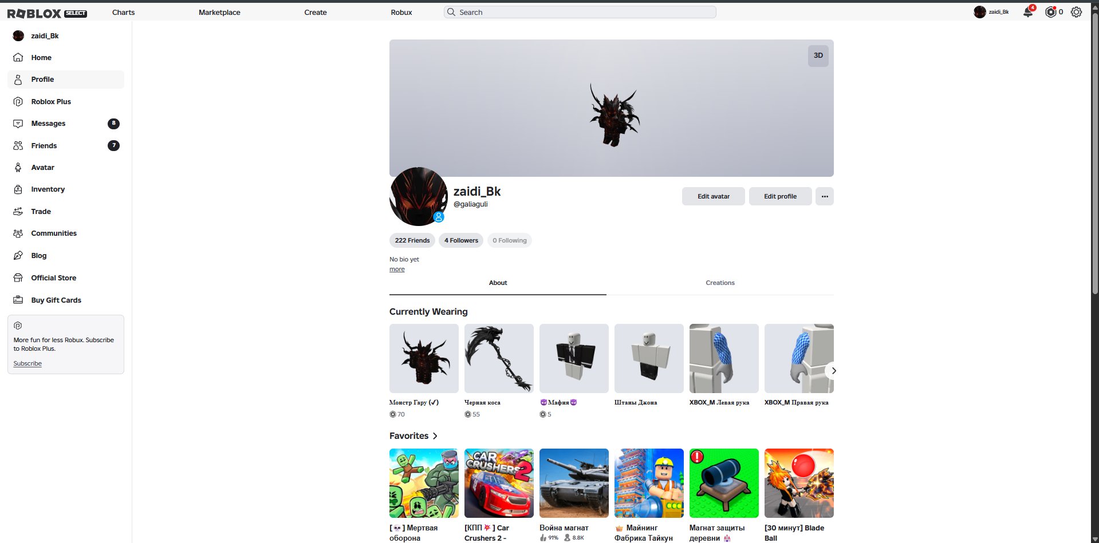
Task: View the 0 Following list
Action: click(510, 241)
